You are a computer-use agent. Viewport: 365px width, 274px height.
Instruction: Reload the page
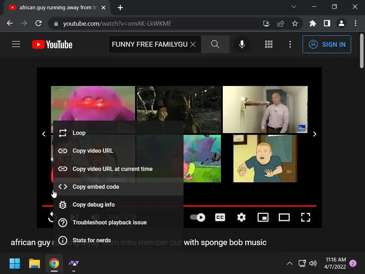pos(38,23)
